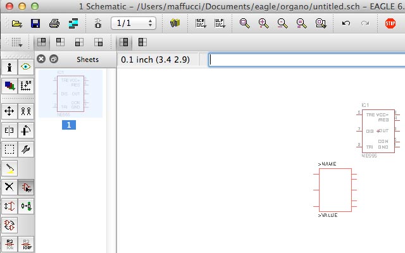Toggle layer display with the eye icon
The image size is (405, 253).
click(x=26, y=67)
